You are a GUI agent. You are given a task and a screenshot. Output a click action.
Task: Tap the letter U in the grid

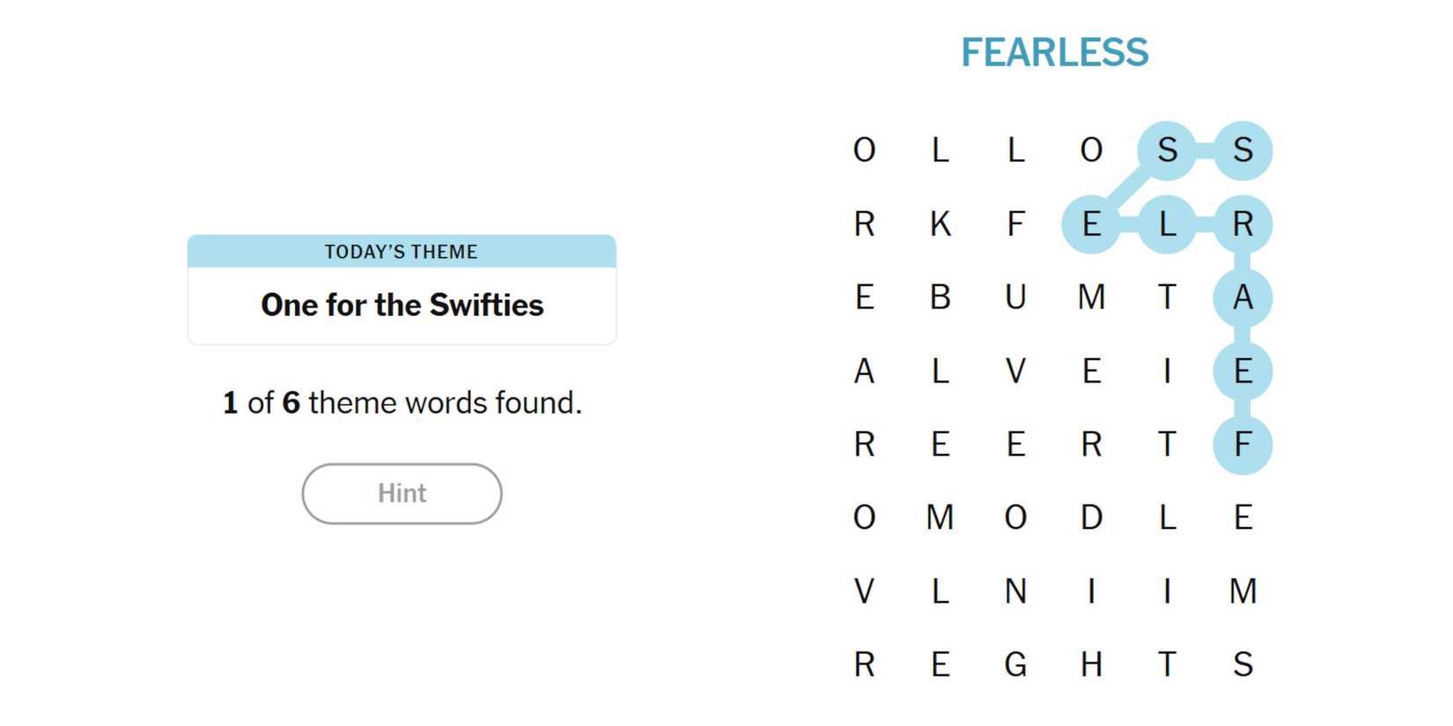click(1015, 297)
